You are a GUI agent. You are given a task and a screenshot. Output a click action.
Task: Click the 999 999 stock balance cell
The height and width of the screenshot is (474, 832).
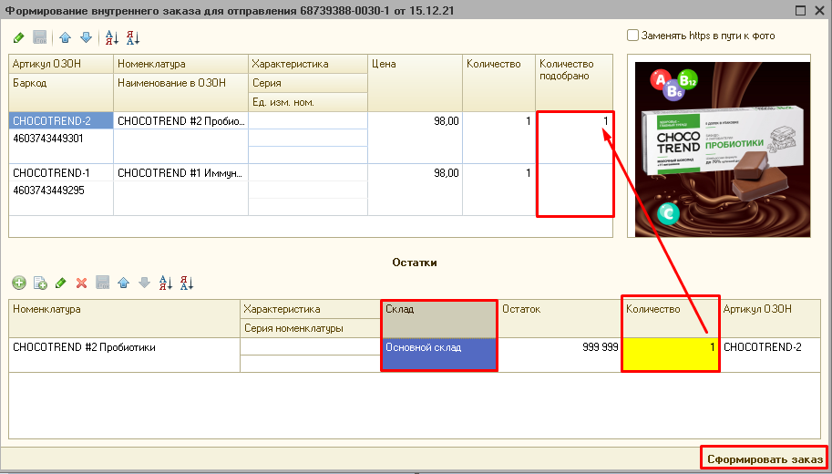coord(560,355)
